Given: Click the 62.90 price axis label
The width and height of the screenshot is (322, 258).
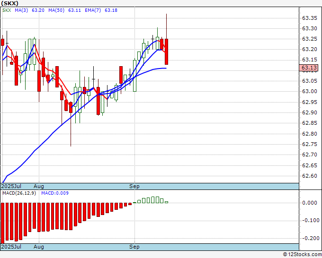Looking at the screenshot, I should point(310,112).
